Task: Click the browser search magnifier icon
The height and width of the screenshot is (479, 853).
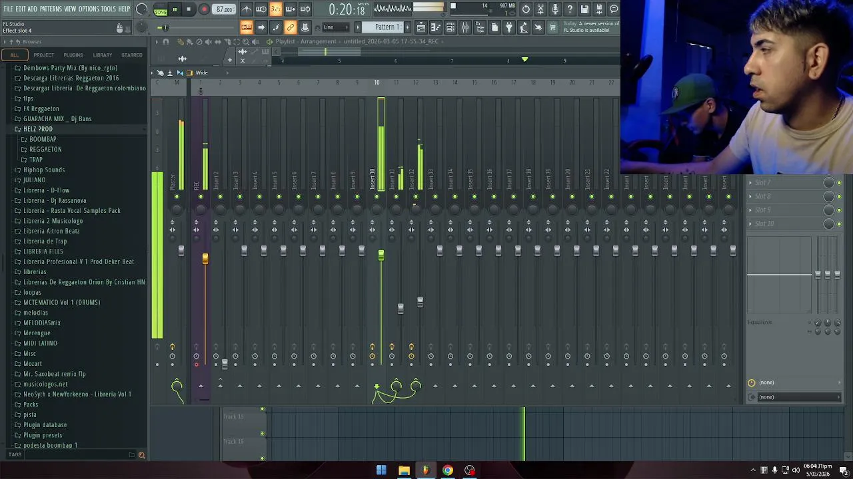Action: (141, 455)
